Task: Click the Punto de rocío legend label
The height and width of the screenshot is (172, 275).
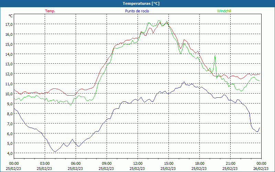Action: pos(137,11)
